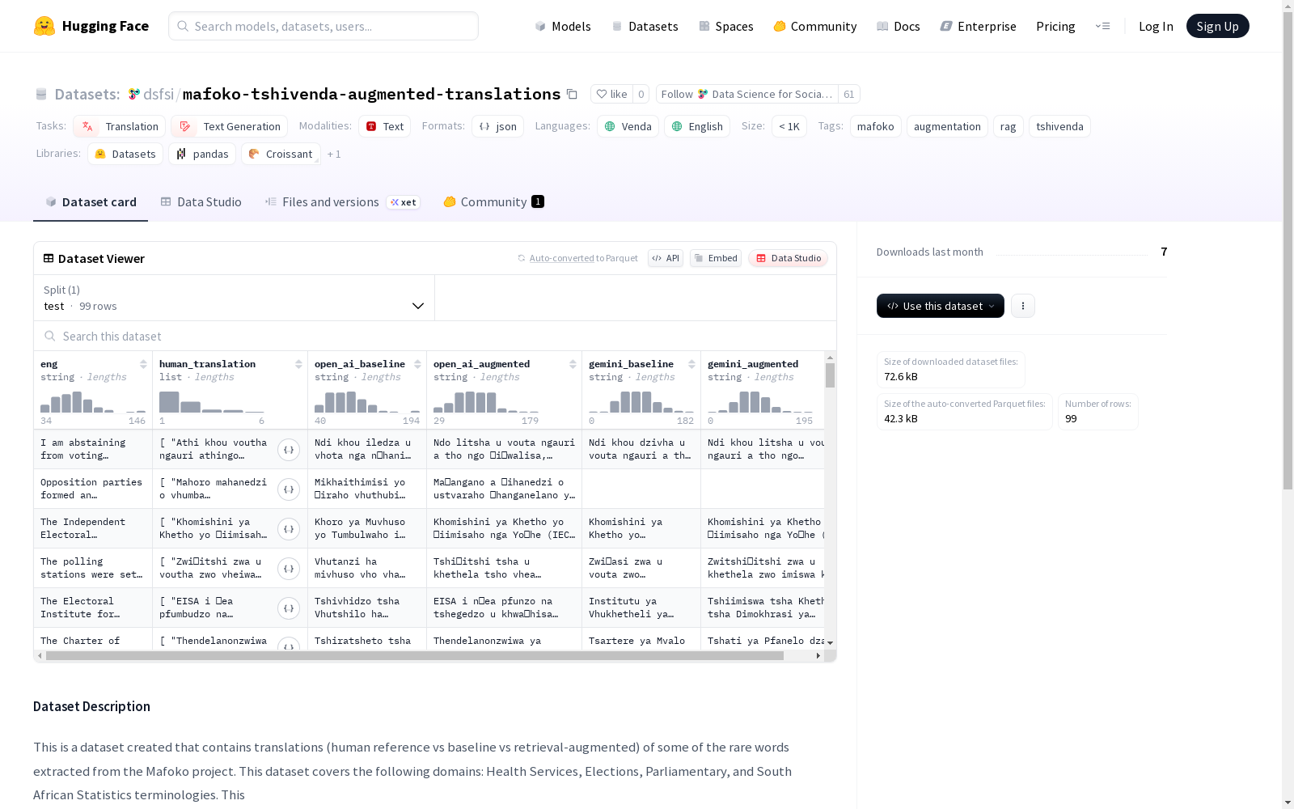The width and height of the screenshot is (1294, 809).
Task: Expand the +1 more libraries indicator
Action: pyautogui.click(x=334, y=154)
